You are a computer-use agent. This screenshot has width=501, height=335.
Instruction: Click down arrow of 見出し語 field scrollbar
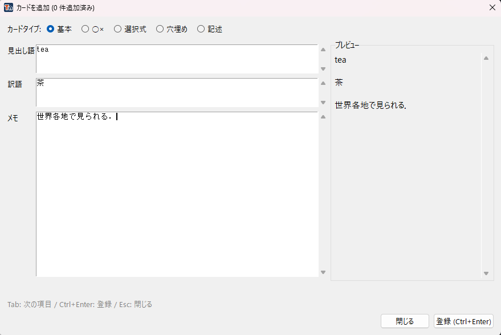click(x=323, y=69)
